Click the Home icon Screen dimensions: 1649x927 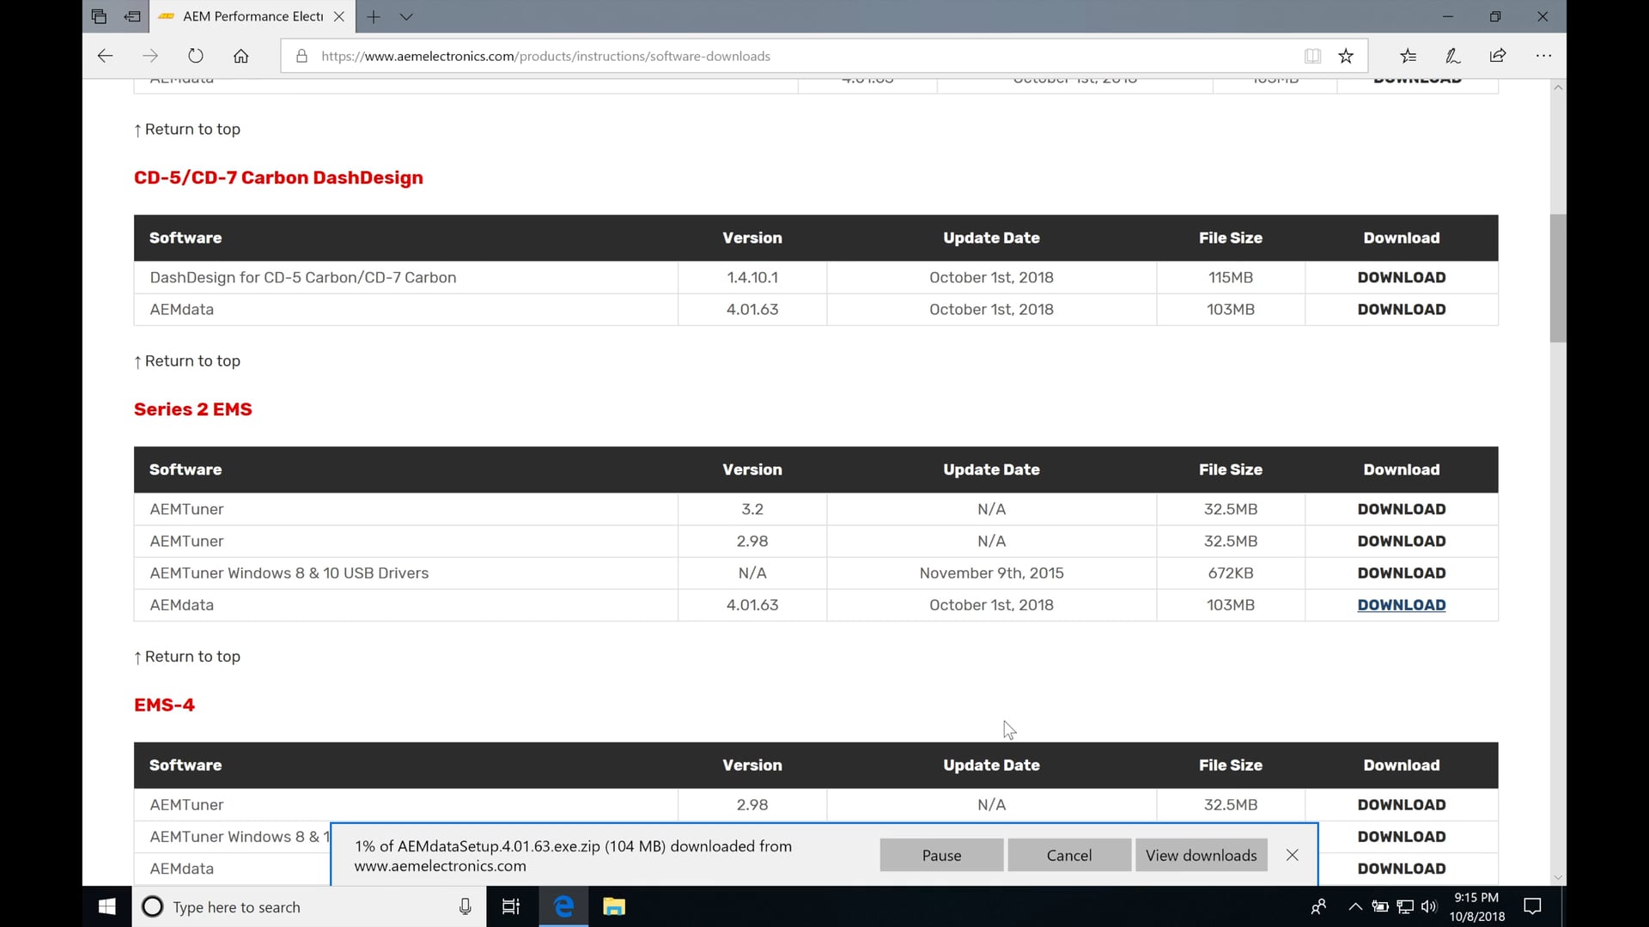tap(240, 56)
